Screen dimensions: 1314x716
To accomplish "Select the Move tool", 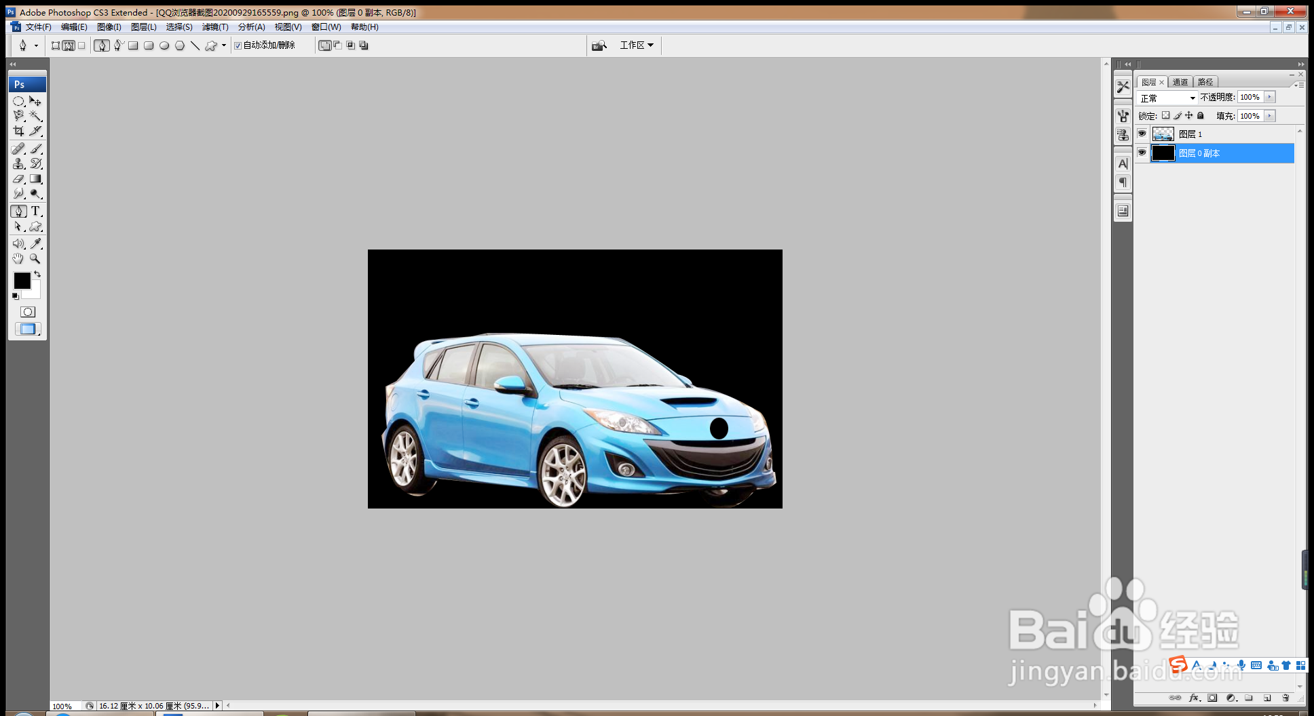I will 36,101.
